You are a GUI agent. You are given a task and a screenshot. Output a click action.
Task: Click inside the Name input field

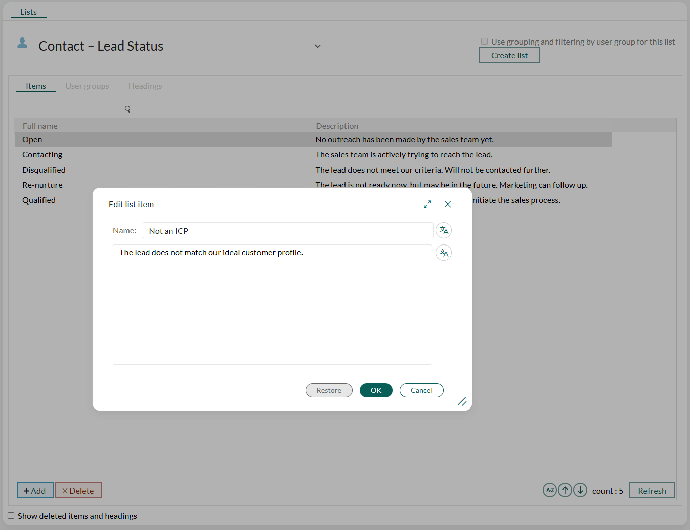click(x=288, y=230)
